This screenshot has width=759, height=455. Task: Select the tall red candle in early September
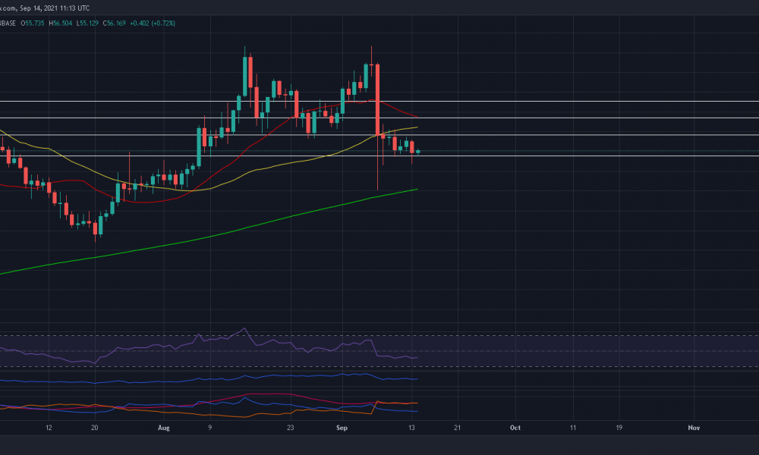[x=377, y=99]
